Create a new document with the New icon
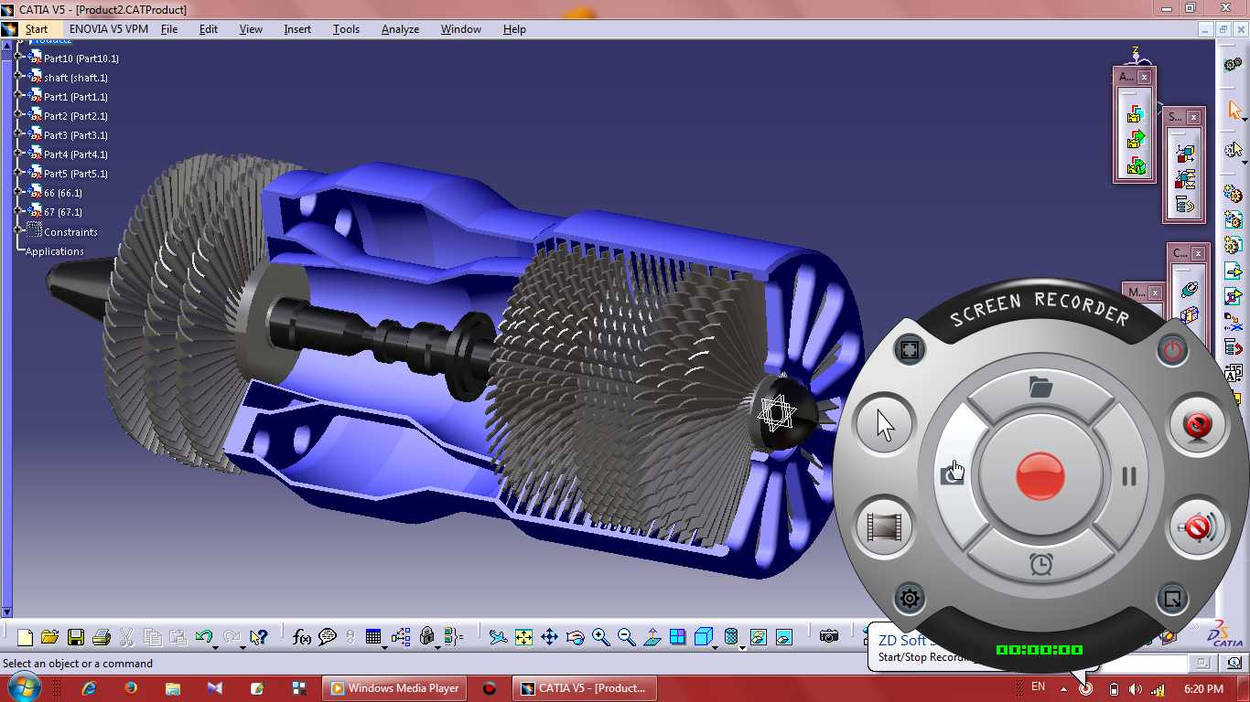 click(25, 637)
